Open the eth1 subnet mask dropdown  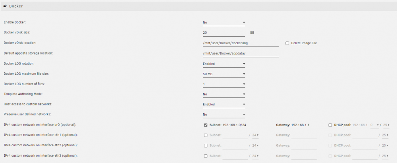(255, 135)
